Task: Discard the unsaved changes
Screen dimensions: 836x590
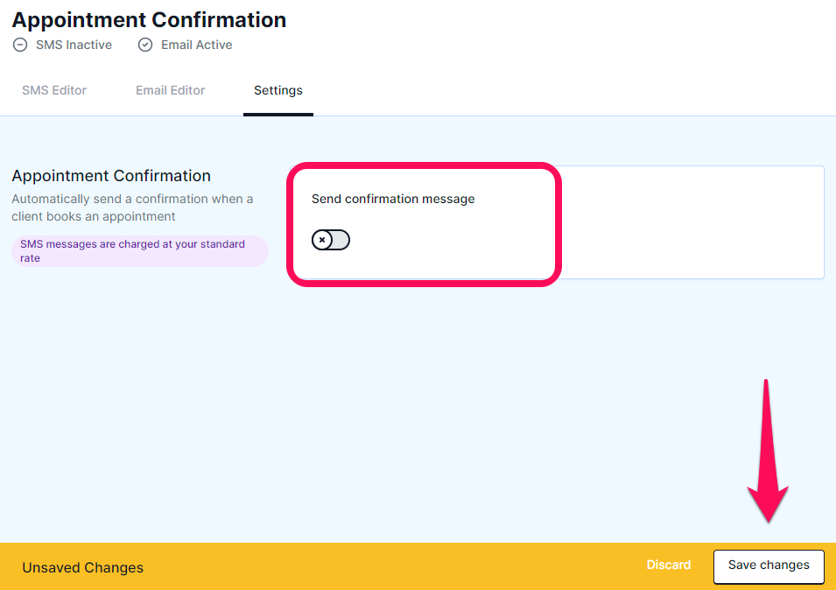Action: point(669,565)
